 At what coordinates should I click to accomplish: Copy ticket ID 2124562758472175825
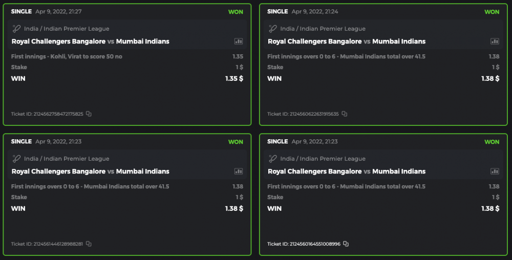pyautogui.click(x=89, y=114)
